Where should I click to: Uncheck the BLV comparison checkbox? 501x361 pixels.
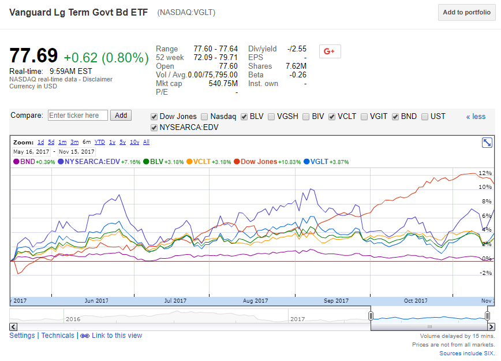tap(244, 117)
